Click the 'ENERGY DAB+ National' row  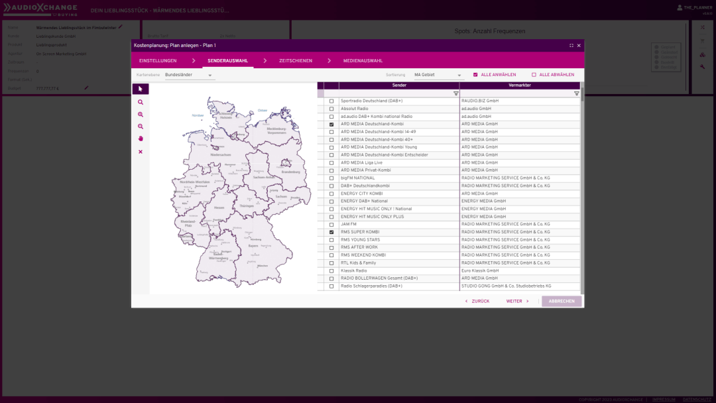(x=449, y=201)
